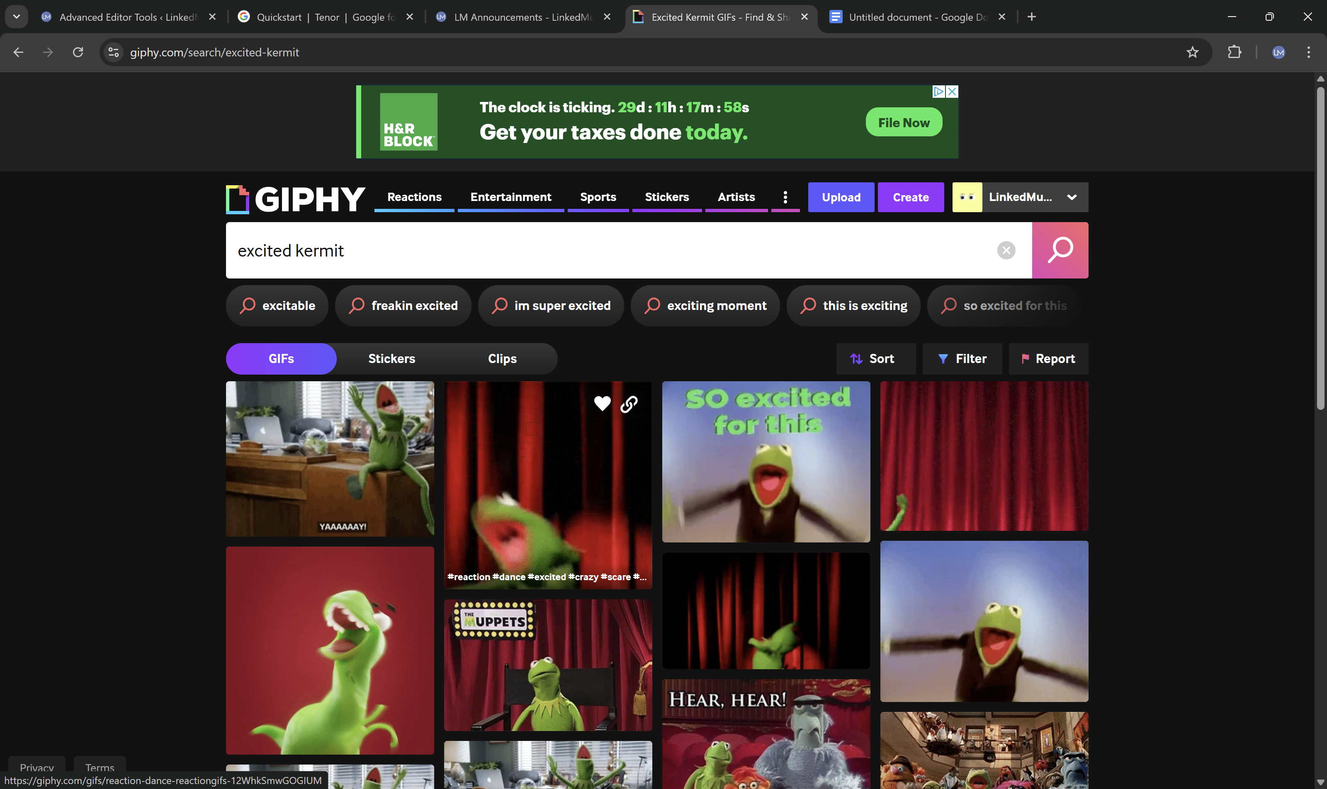Click the GIPHY logo to go home

coord(296,199)
